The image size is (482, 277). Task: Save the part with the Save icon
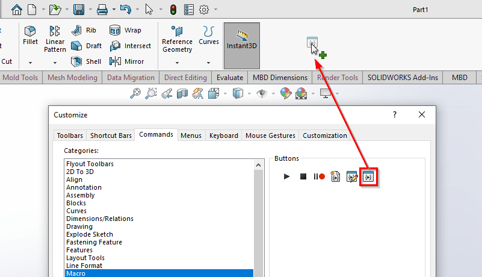(79, 10)
